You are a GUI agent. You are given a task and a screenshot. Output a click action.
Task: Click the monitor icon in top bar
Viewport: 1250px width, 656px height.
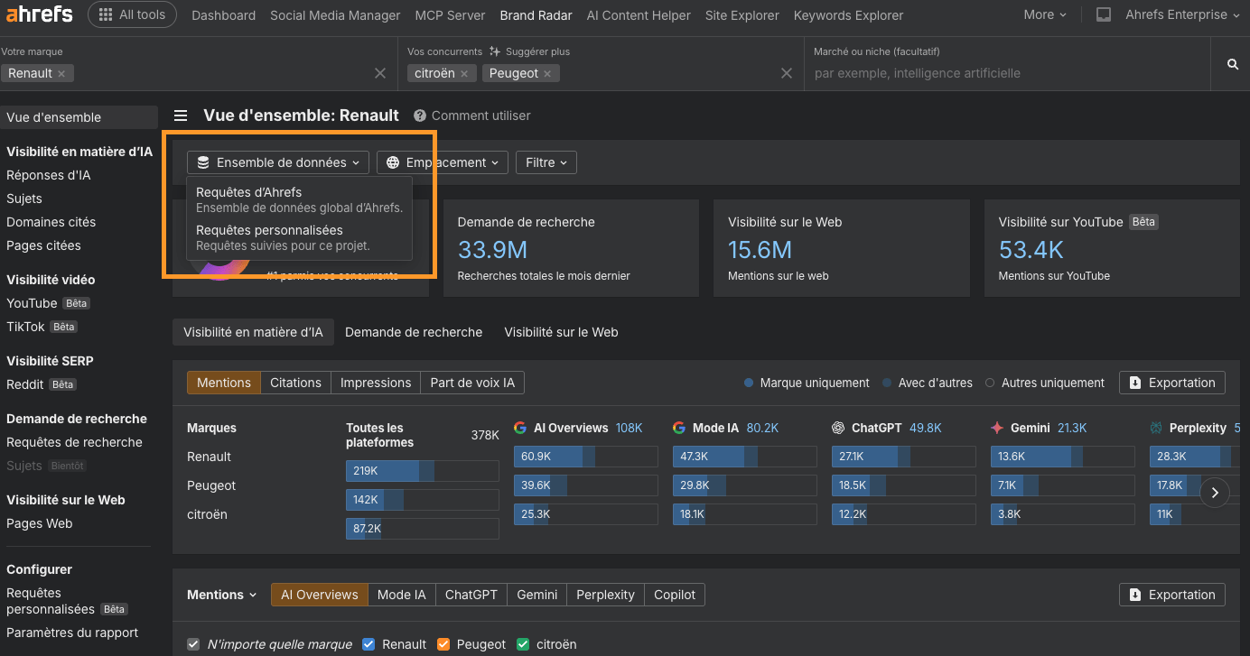coord(1103,15)
